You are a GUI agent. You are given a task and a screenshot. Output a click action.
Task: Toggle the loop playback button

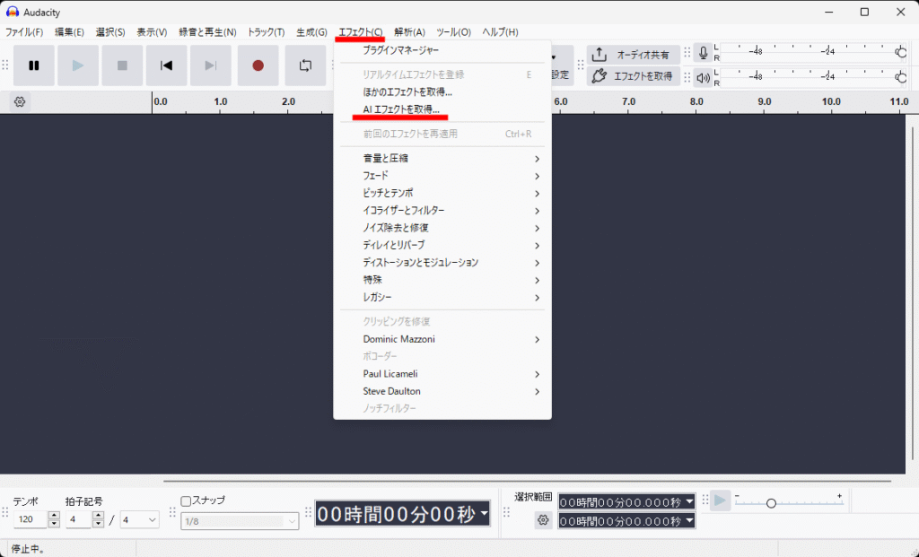tap(305, 65)
